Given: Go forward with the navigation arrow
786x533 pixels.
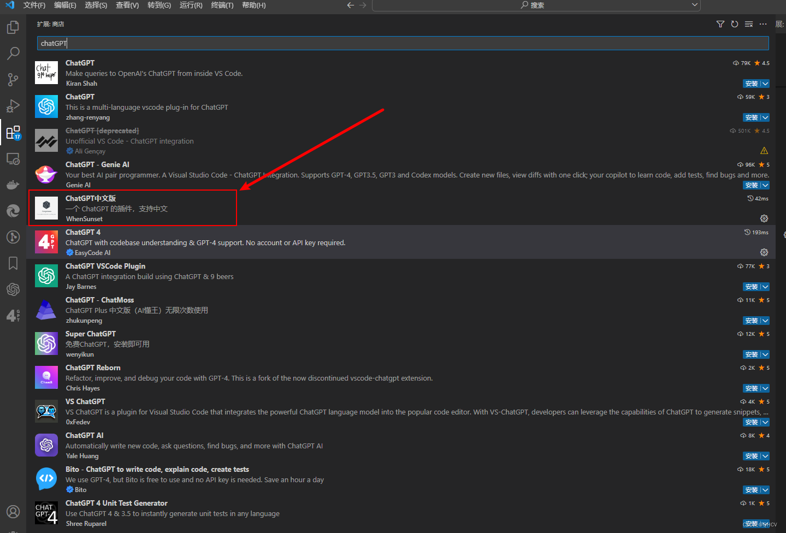Looking at the screenshot, I should (363, 5).
